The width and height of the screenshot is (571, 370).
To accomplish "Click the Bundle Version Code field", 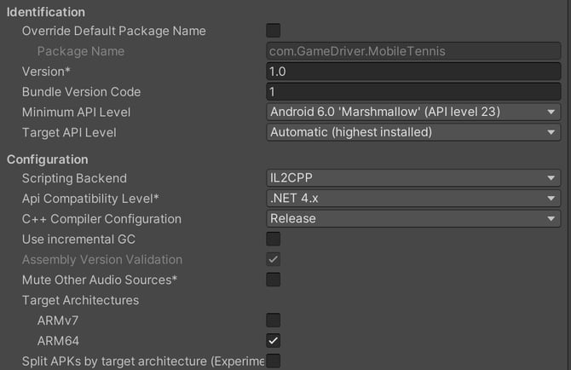I will 413,92.
